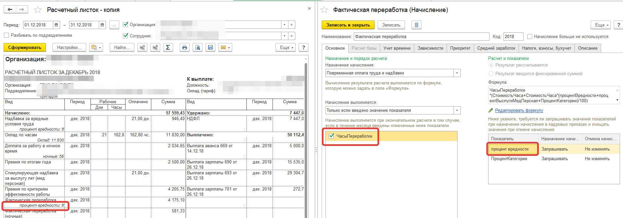Click the Показатель column header

(x=514, y=139)
